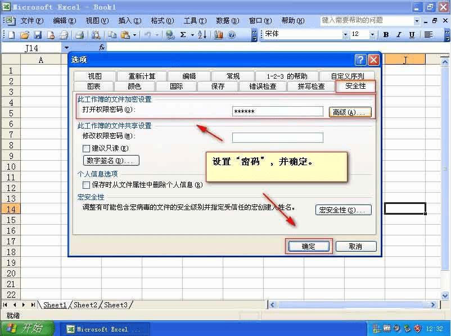The height and width of the screenshot is (336, 451).
Task: Click the Copy toolbar icon
Action: click(112, 35)
